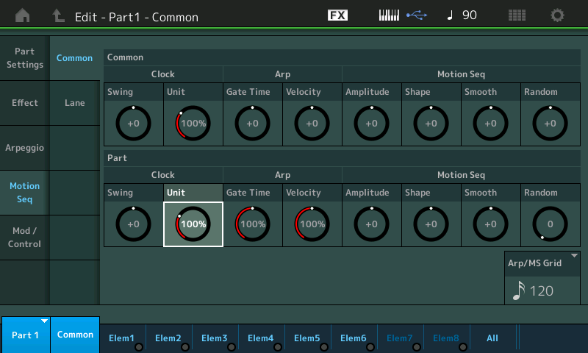Image resolution: width=588 pixels, height=353 pixels.
Task: Toggle Elem1 mute indicator on
Action: (139, 347)
